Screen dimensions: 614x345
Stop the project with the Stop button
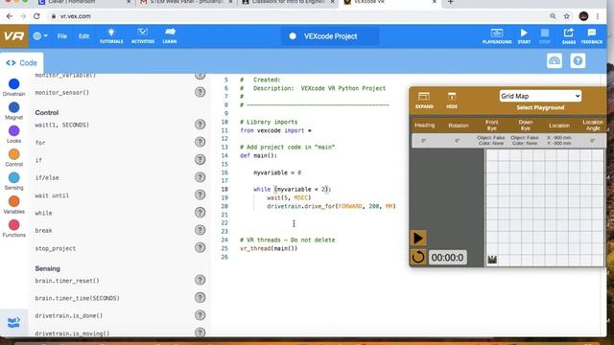pyautogui.click(x=545, y=36)
